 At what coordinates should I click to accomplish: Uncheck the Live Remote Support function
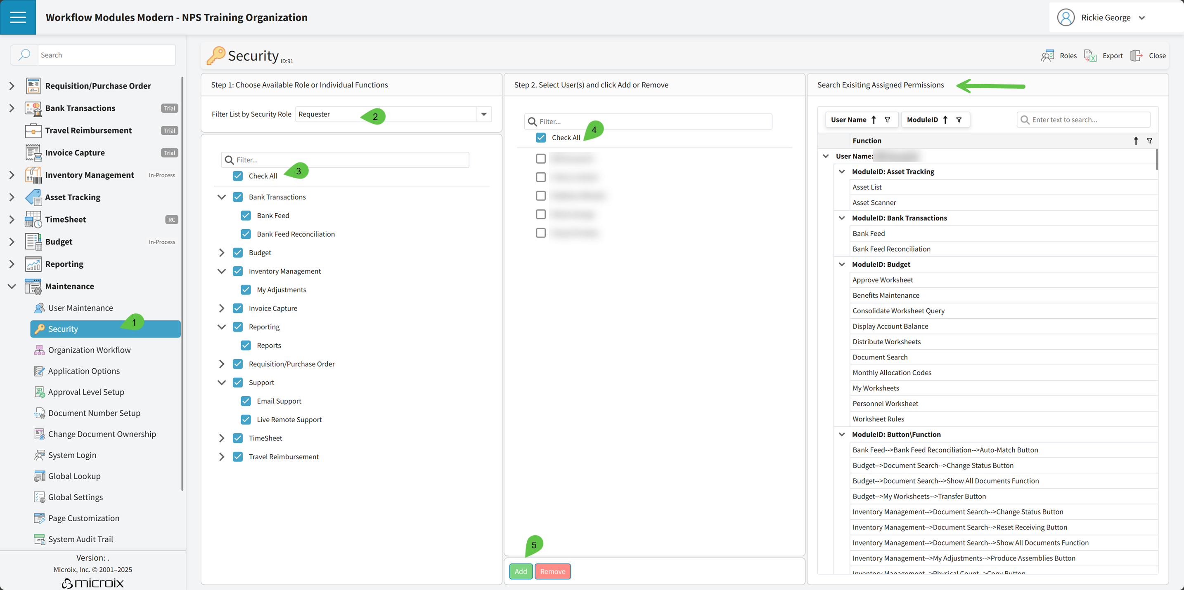[246, 420]
